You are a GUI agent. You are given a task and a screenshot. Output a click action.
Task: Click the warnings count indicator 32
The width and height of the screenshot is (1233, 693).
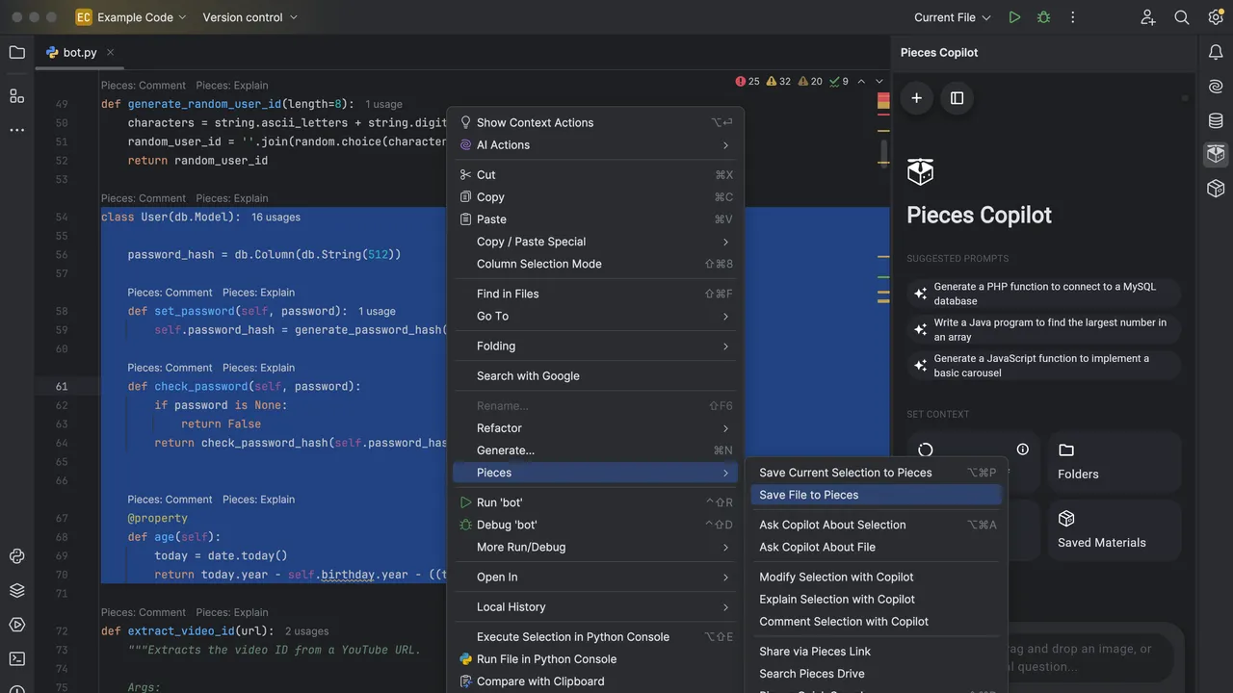(778, 82)
